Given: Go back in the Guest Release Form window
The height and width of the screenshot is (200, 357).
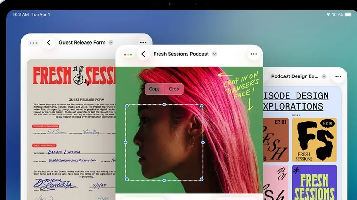Looking at the screenshot, I should pyautogui.click(x=49, y=42).
